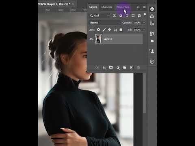The height and width of the screenshot is (146, 195).
Task: Expand the Fill slider dropdown arrow
Action: [144, 30]
